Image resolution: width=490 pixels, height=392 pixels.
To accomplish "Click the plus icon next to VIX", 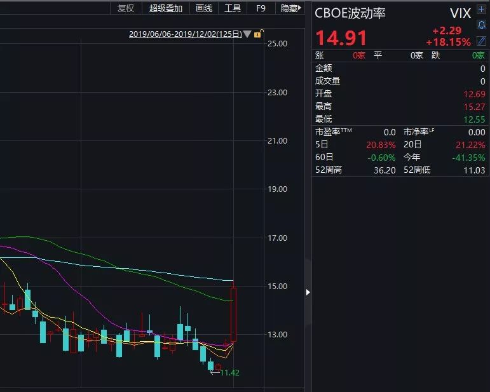I will (x=481, y=10).
